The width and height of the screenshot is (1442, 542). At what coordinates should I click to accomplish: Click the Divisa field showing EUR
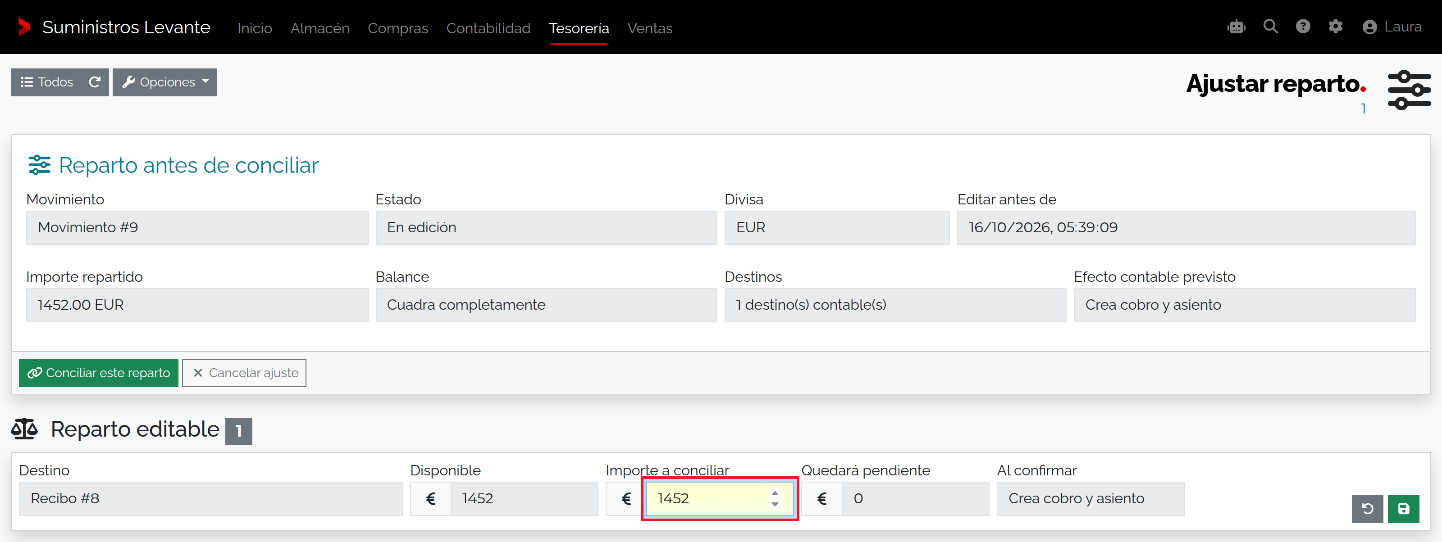pyautogui.click(x=837, y=228)
